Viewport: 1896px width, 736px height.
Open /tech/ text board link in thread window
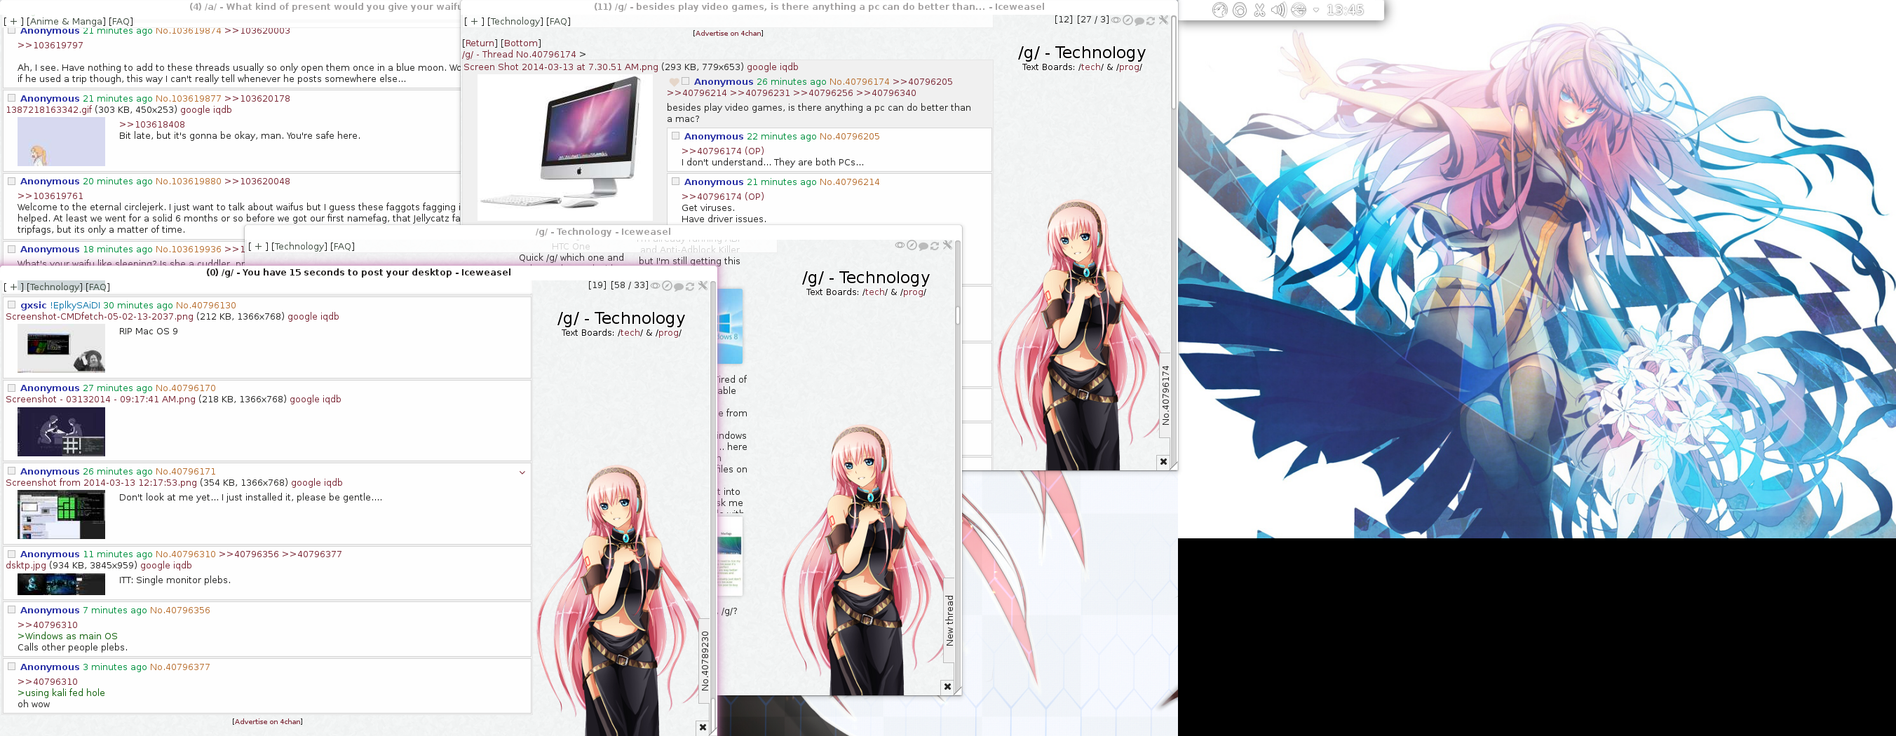1091,67
